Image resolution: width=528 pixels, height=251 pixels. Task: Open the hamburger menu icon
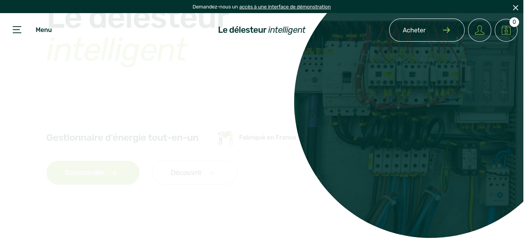click(x=17, y=30)
